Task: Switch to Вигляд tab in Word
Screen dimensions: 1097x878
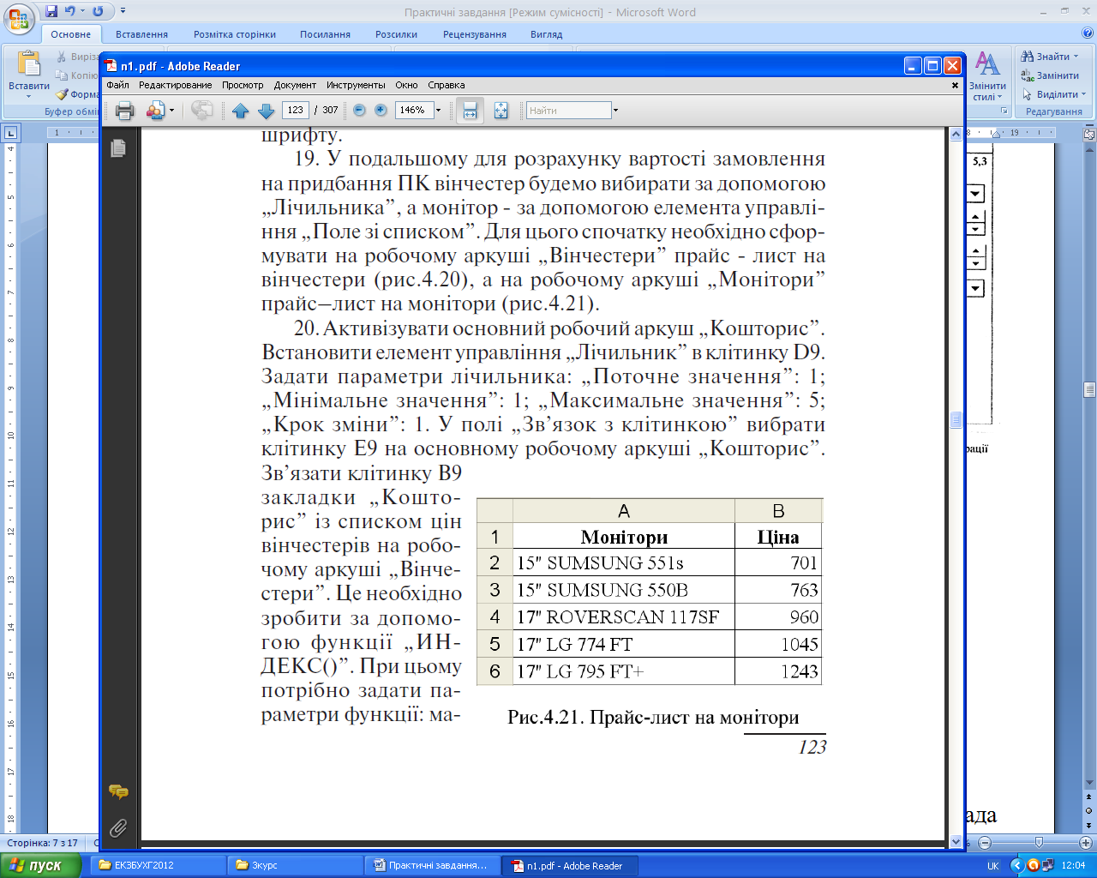Action: coord(546,34)
